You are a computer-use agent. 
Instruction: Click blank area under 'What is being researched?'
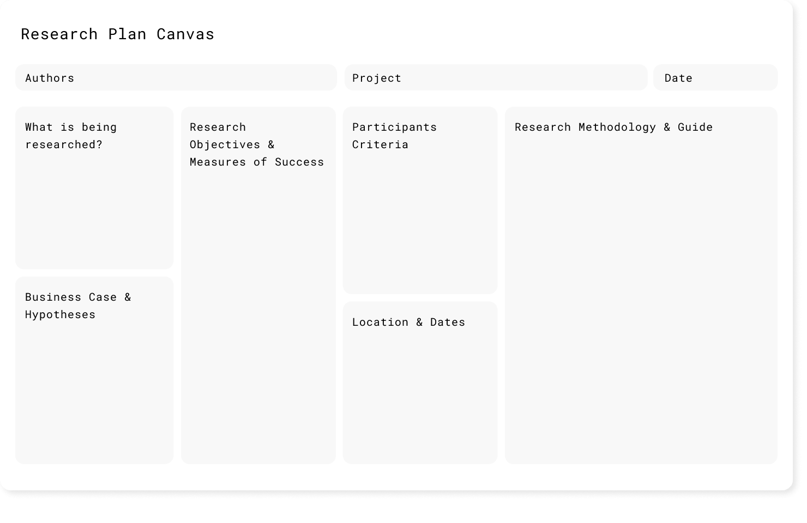click(94, 212)
